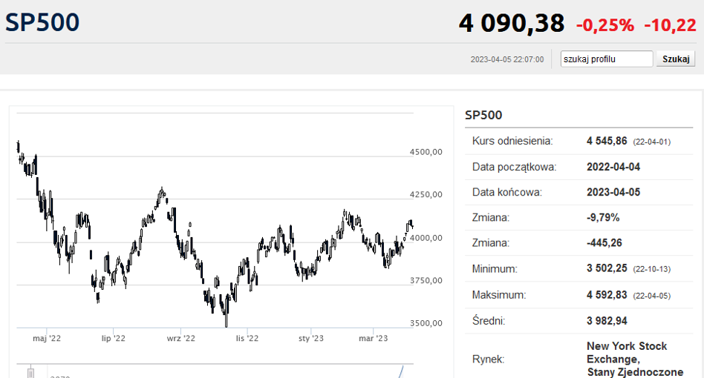This screenshot has height=378, width=704.
Task: Click the change value -445,26
Action: click(x=604, y=243)
